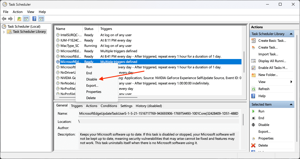Click the Disable down-arrow icon in Selected Item
The width and height of the screenshot is (300, 159).
pyautogui.click(x=254, y=125)
